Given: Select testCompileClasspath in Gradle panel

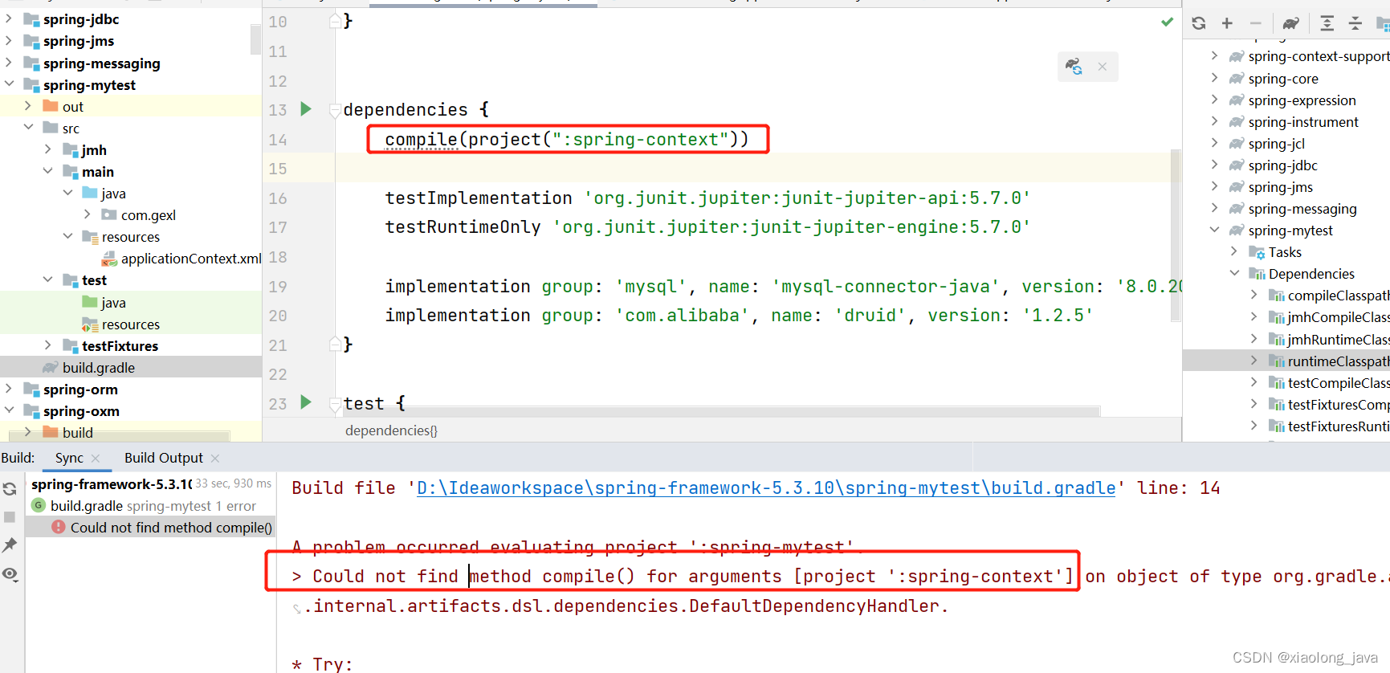Looking at the screenshot, I should pyautogui.click(x=1339, y=383).
